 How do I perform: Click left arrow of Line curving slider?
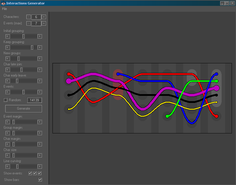[x=8, y=167]
